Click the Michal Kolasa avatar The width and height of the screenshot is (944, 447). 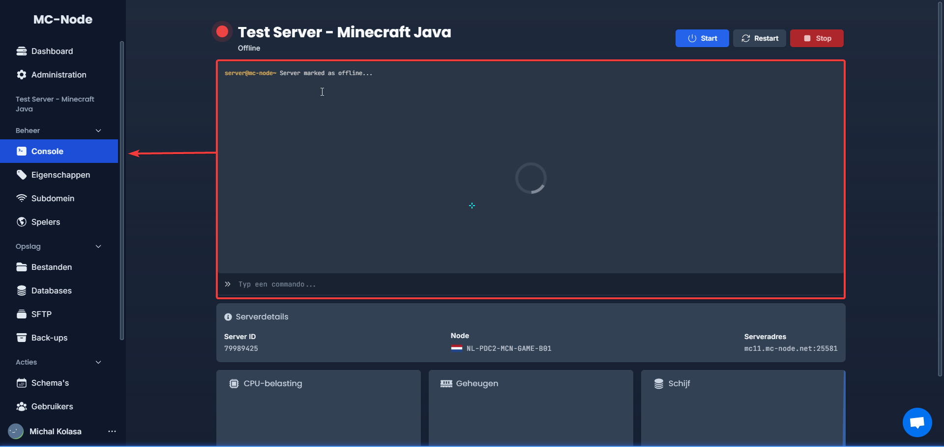click(x=16, y=431)
